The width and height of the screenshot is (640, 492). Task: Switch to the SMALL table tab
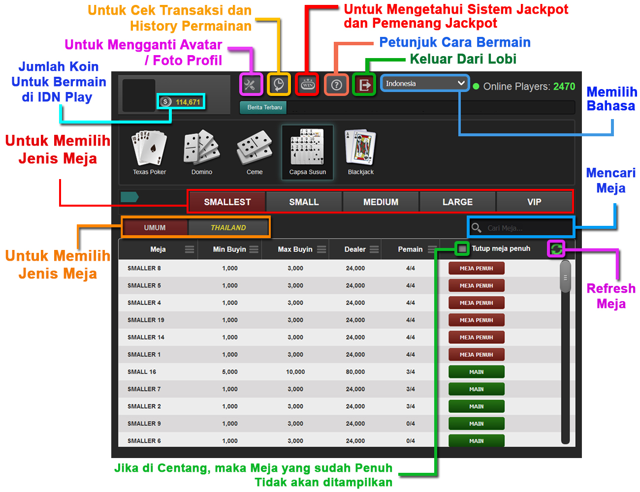(x=304, y=202)
